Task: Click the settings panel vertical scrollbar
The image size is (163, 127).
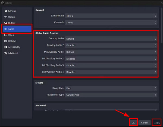Action: point(161,26)
